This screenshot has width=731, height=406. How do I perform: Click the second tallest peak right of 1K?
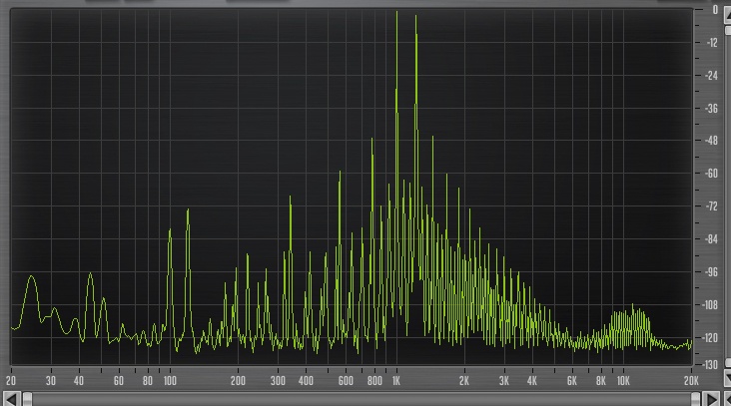coord(415,18)
